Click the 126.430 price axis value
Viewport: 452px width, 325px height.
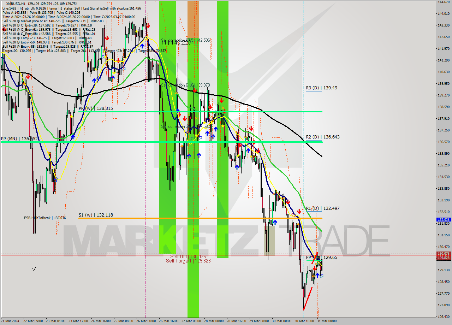click(x=444, y=317)
